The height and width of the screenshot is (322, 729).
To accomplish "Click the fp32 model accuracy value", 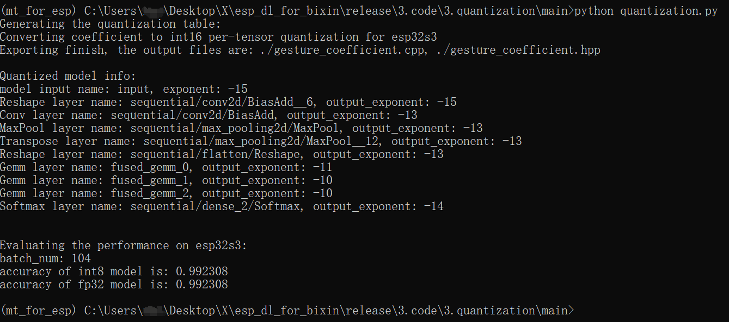I will tap(201, 285).
